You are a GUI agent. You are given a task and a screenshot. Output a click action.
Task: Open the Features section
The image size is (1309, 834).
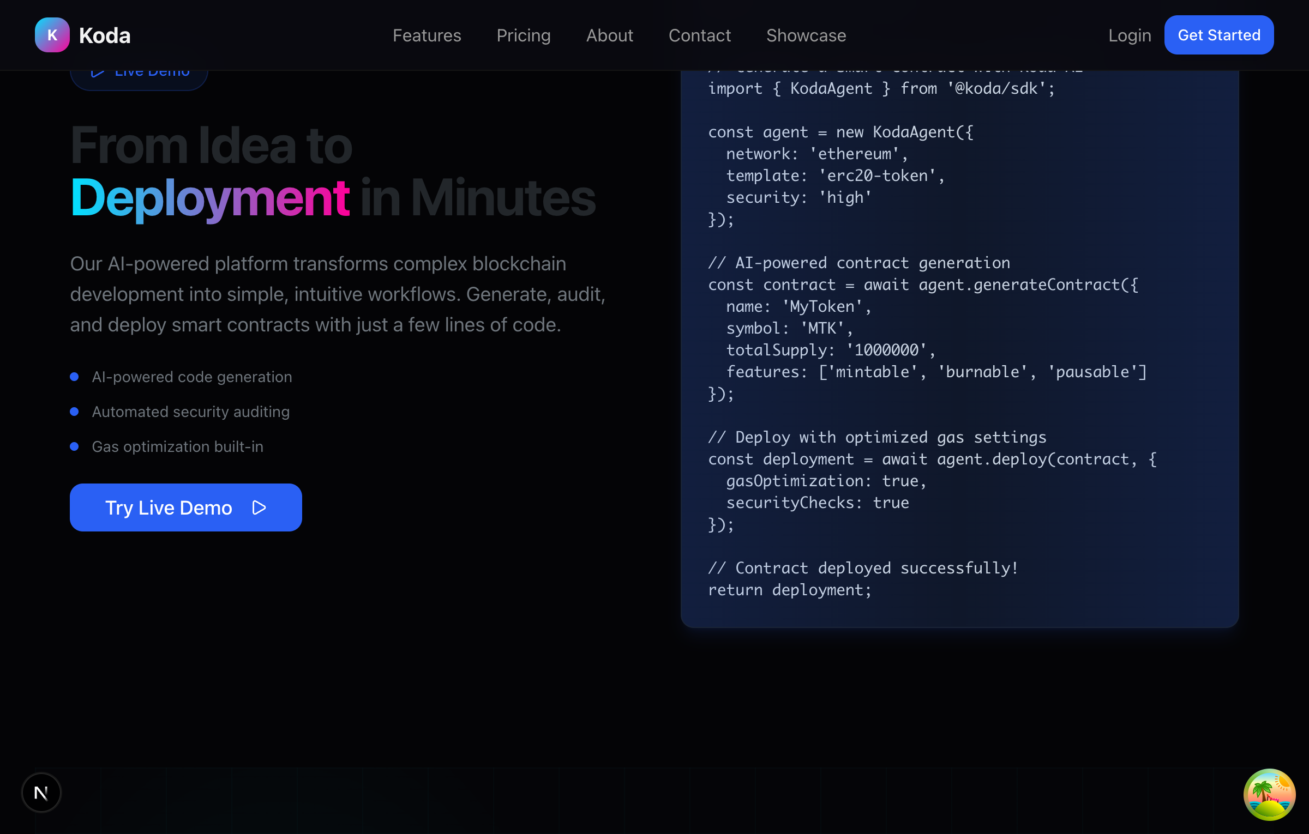[427, 35]
